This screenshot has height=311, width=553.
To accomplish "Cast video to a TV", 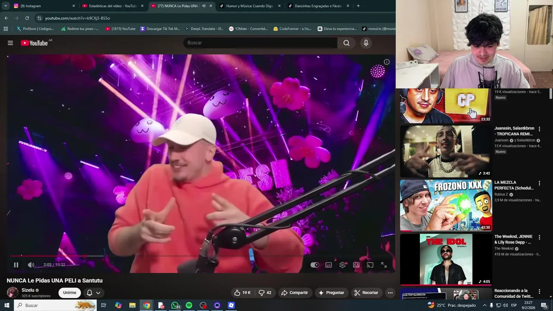I will click(x=370, y=265).
